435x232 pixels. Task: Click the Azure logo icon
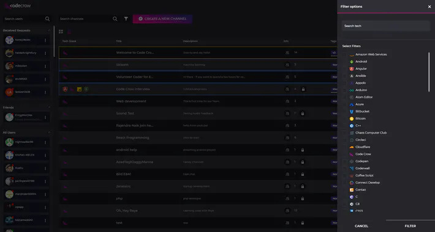point(352,104)
